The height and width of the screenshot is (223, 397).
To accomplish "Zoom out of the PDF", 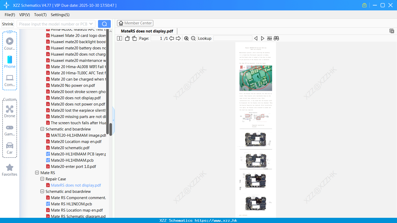I will click(193, 38).
